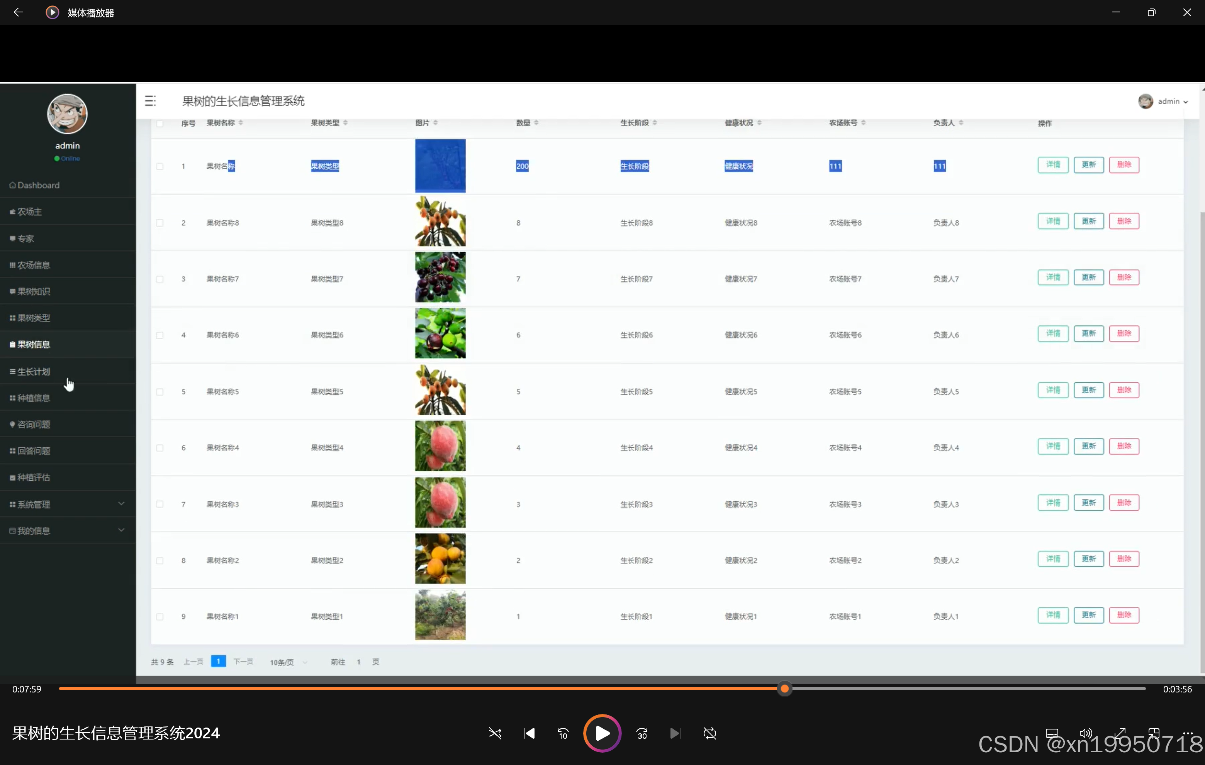
Task: Click the back arrow in media player
Action: pos(19,12)
